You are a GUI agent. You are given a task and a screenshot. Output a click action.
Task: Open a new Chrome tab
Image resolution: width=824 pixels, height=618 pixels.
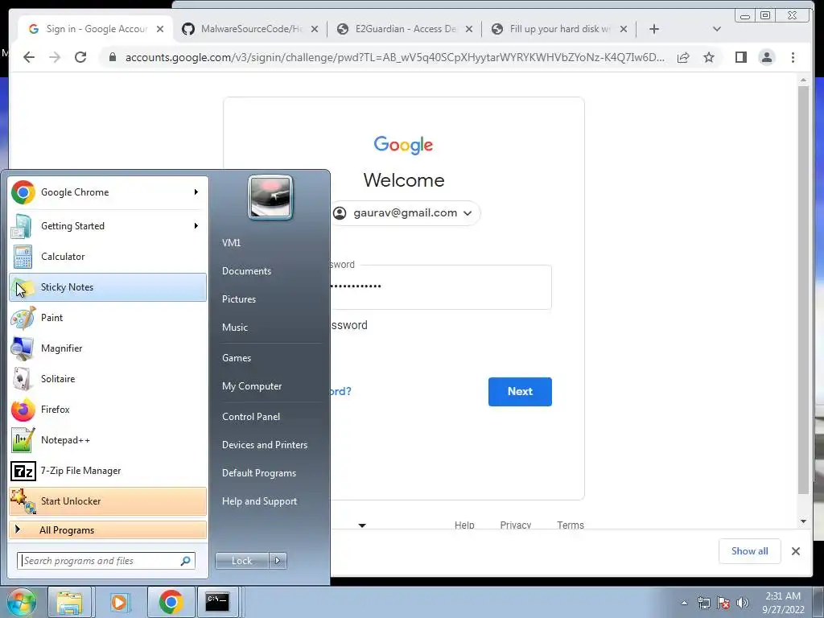(x=653, y=29)
